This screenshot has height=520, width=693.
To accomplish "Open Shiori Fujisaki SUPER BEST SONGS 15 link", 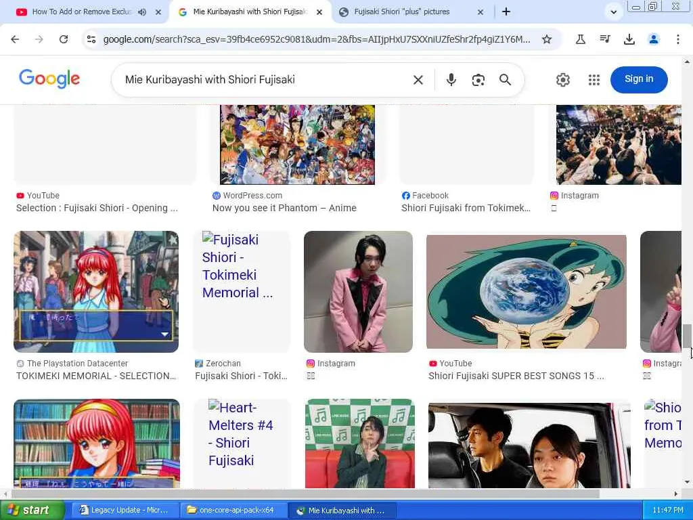I will 516,376.
